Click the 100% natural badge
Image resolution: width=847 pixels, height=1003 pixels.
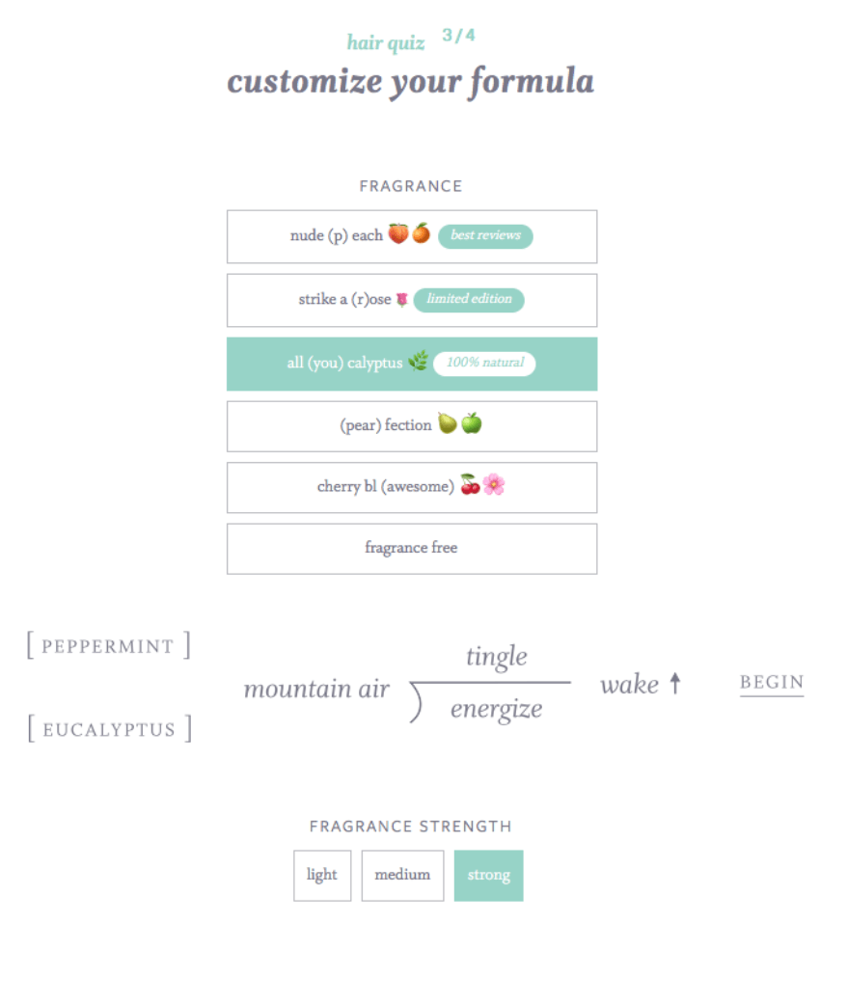[x=485, y=364]
